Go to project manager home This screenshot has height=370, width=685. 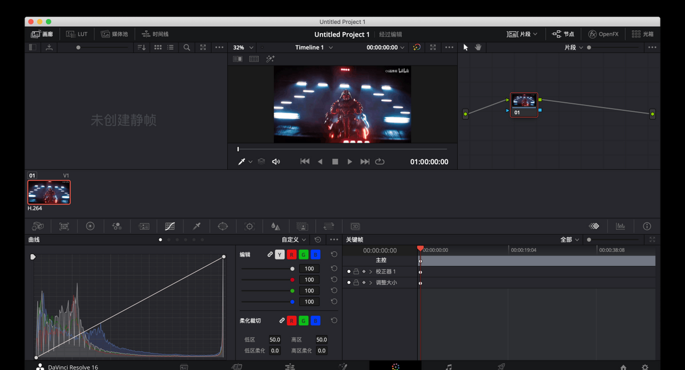pyautogui.click(x=623, y=368)
